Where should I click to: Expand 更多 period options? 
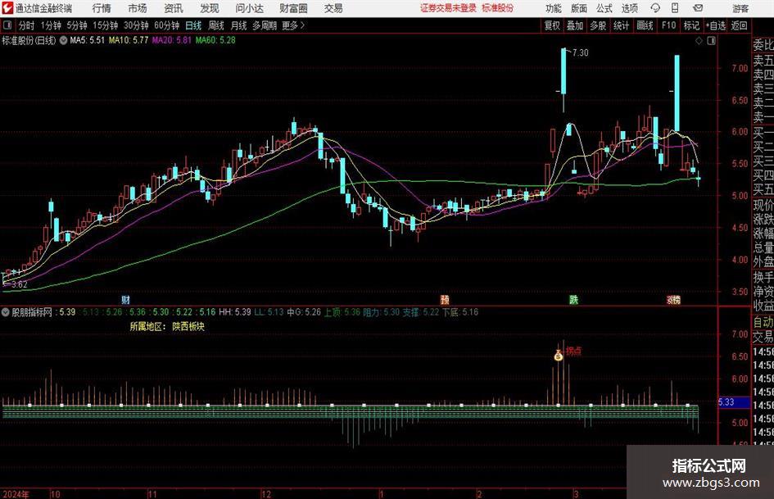294,25
